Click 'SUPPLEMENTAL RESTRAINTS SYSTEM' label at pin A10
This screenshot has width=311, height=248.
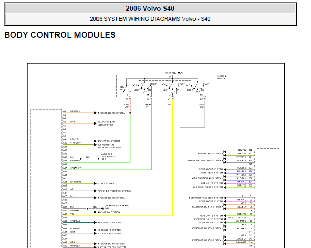[x=109, y=146]
